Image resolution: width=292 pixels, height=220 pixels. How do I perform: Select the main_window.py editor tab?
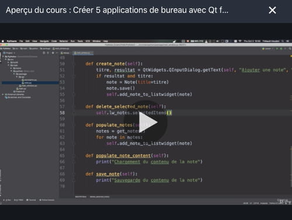[x=83, y=53]
